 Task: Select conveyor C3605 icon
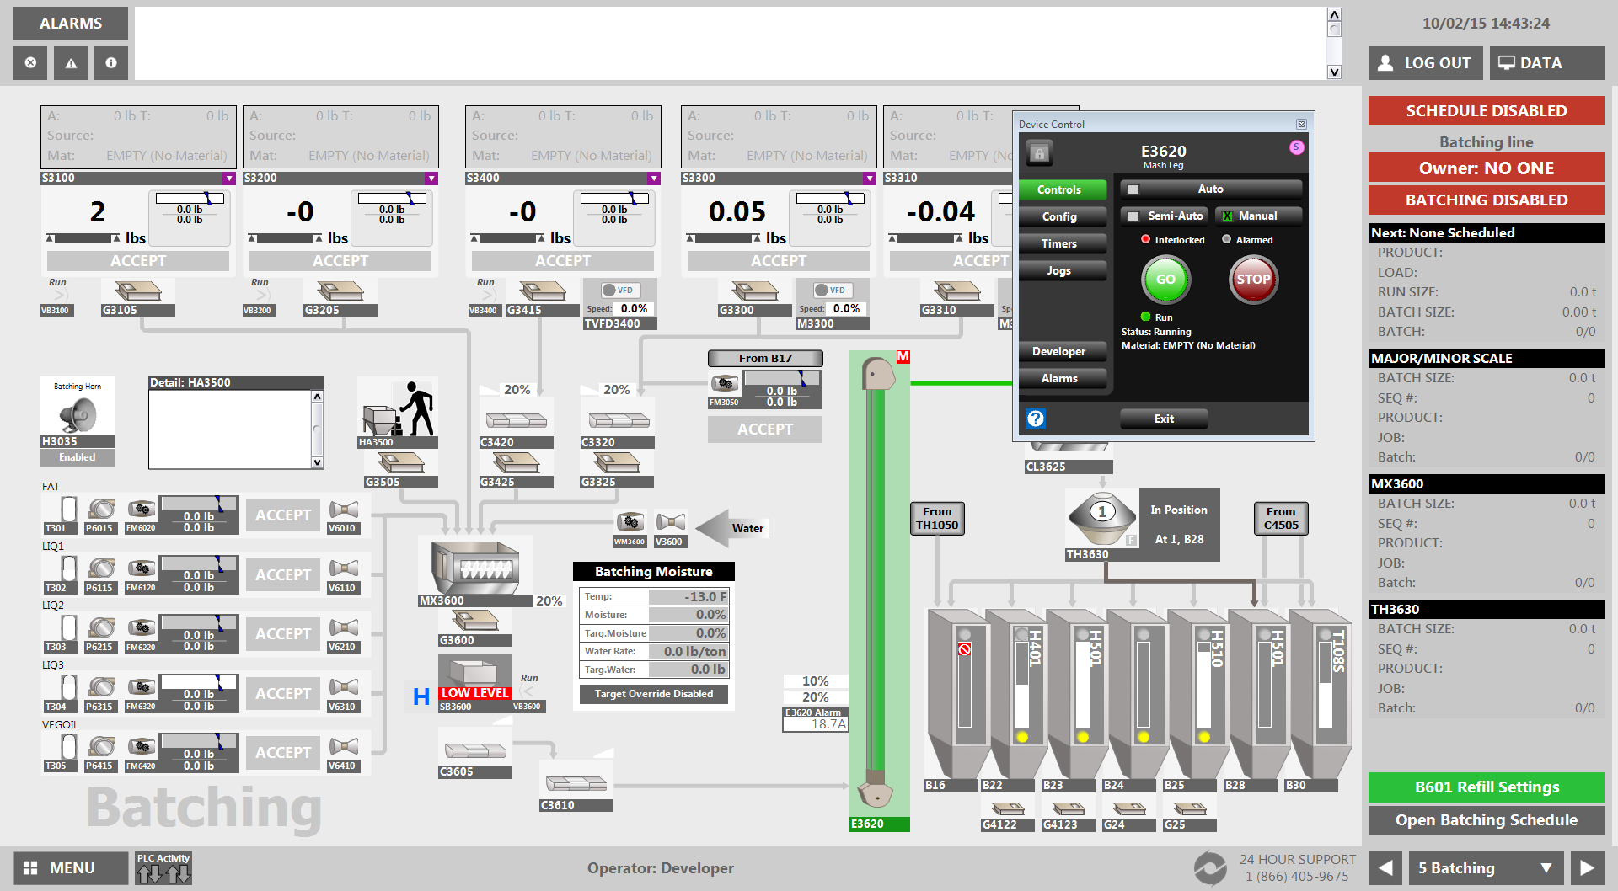(x=474, y=750)
